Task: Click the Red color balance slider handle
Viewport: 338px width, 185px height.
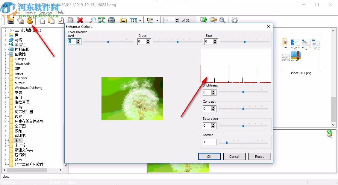Action: point(108,42)
